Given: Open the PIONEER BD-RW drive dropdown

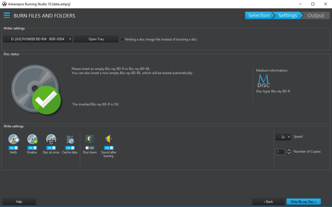Looking at the screenshot, I should point(38,39).
